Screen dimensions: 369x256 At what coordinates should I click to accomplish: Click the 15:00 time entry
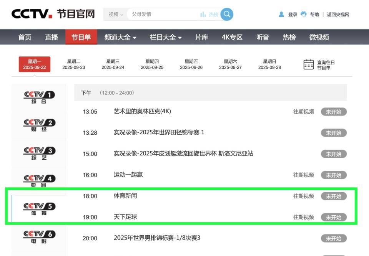click(90, 154)
